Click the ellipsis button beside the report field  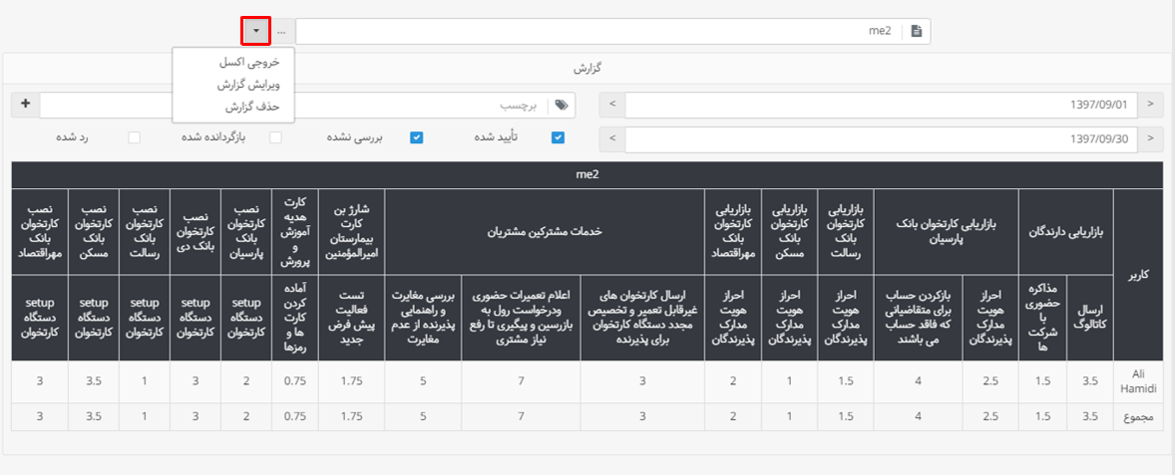coord(281,32)
